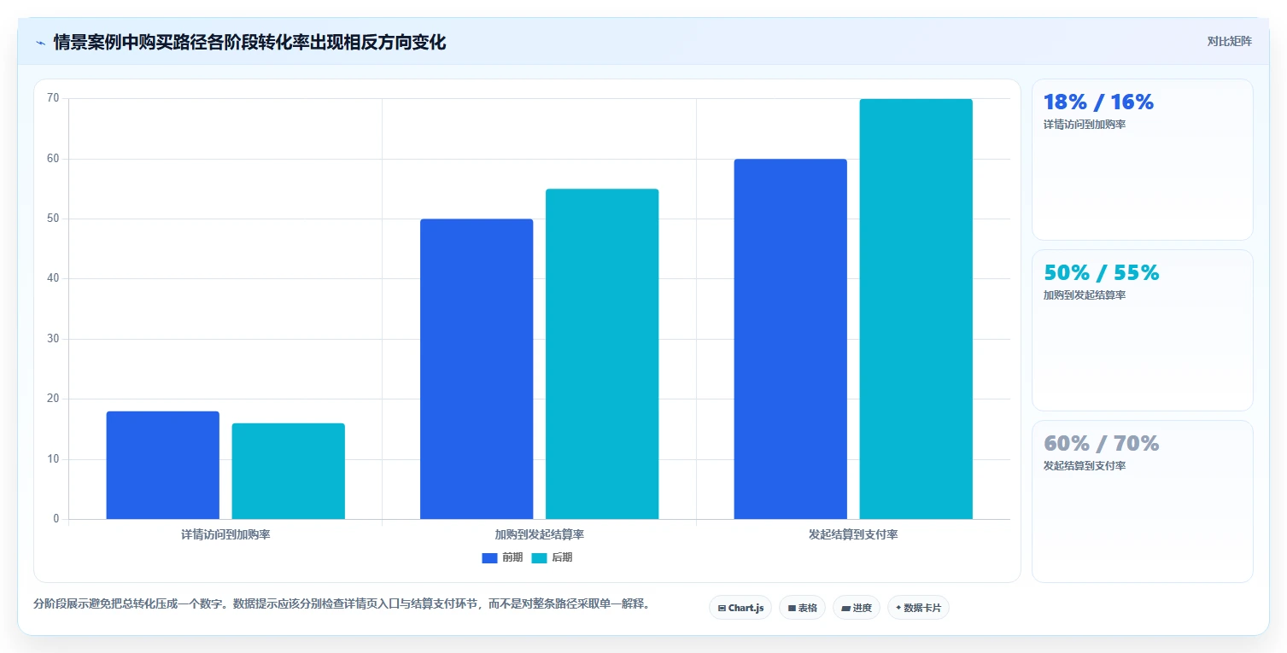The width and height of the screenshot is (1287, 653).
Task: Click the cyan 后期 legend color box
Action: tap(539, 557)
